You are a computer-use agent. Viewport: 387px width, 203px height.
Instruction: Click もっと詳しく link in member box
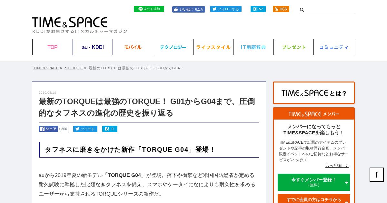[337, 166]
